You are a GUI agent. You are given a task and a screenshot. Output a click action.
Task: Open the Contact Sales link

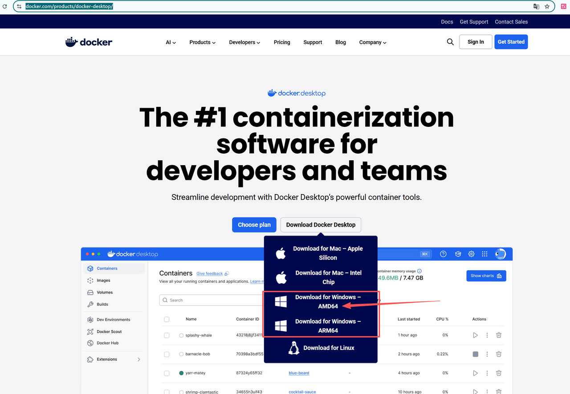(511, 22)
